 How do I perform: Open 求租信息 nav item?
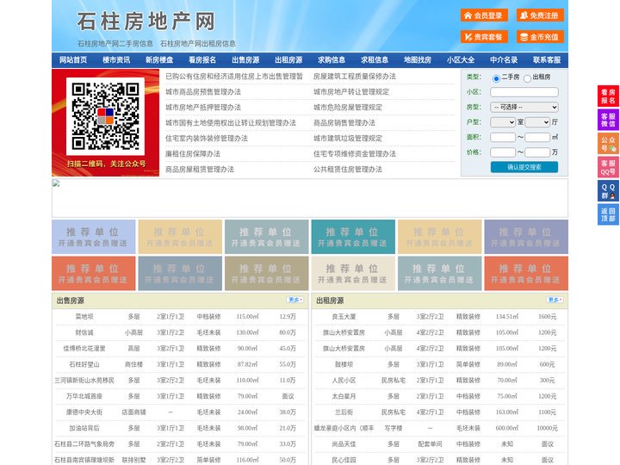pyautogui.click(x=375, y=60)
